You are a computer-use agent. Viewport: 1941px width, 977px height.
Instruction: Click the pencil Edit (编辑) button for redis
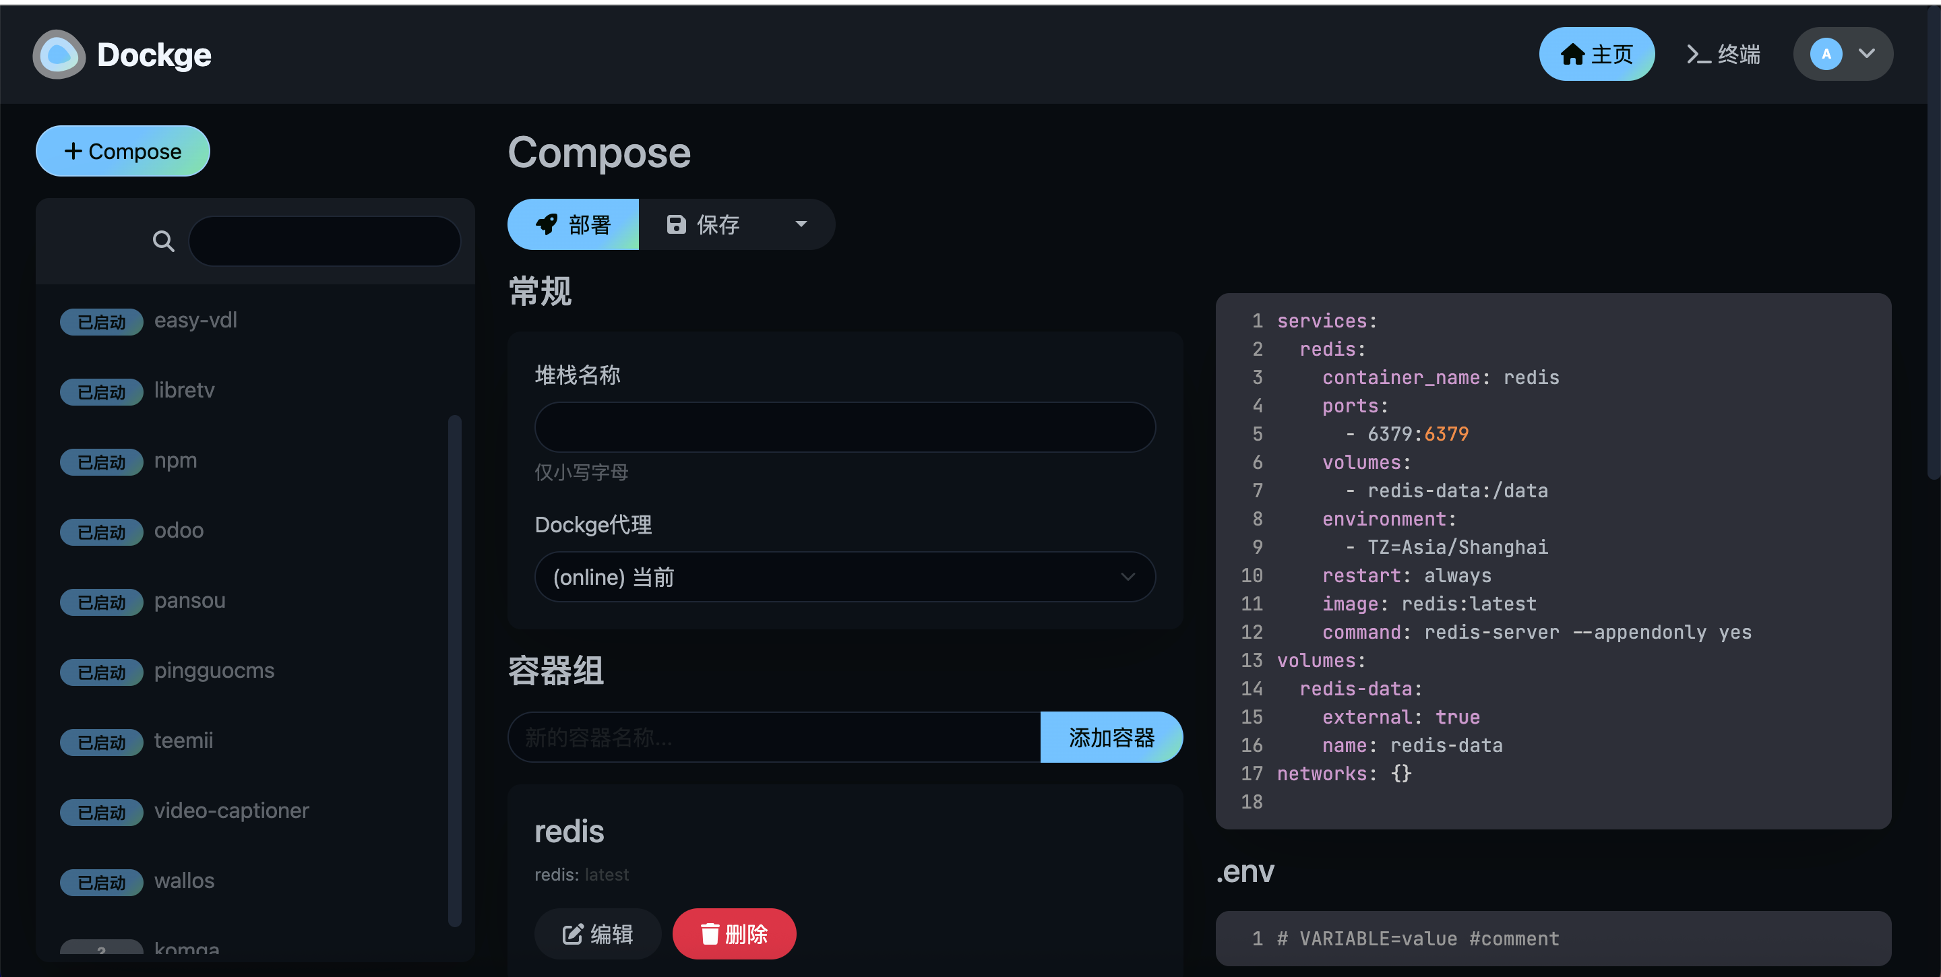598,934
